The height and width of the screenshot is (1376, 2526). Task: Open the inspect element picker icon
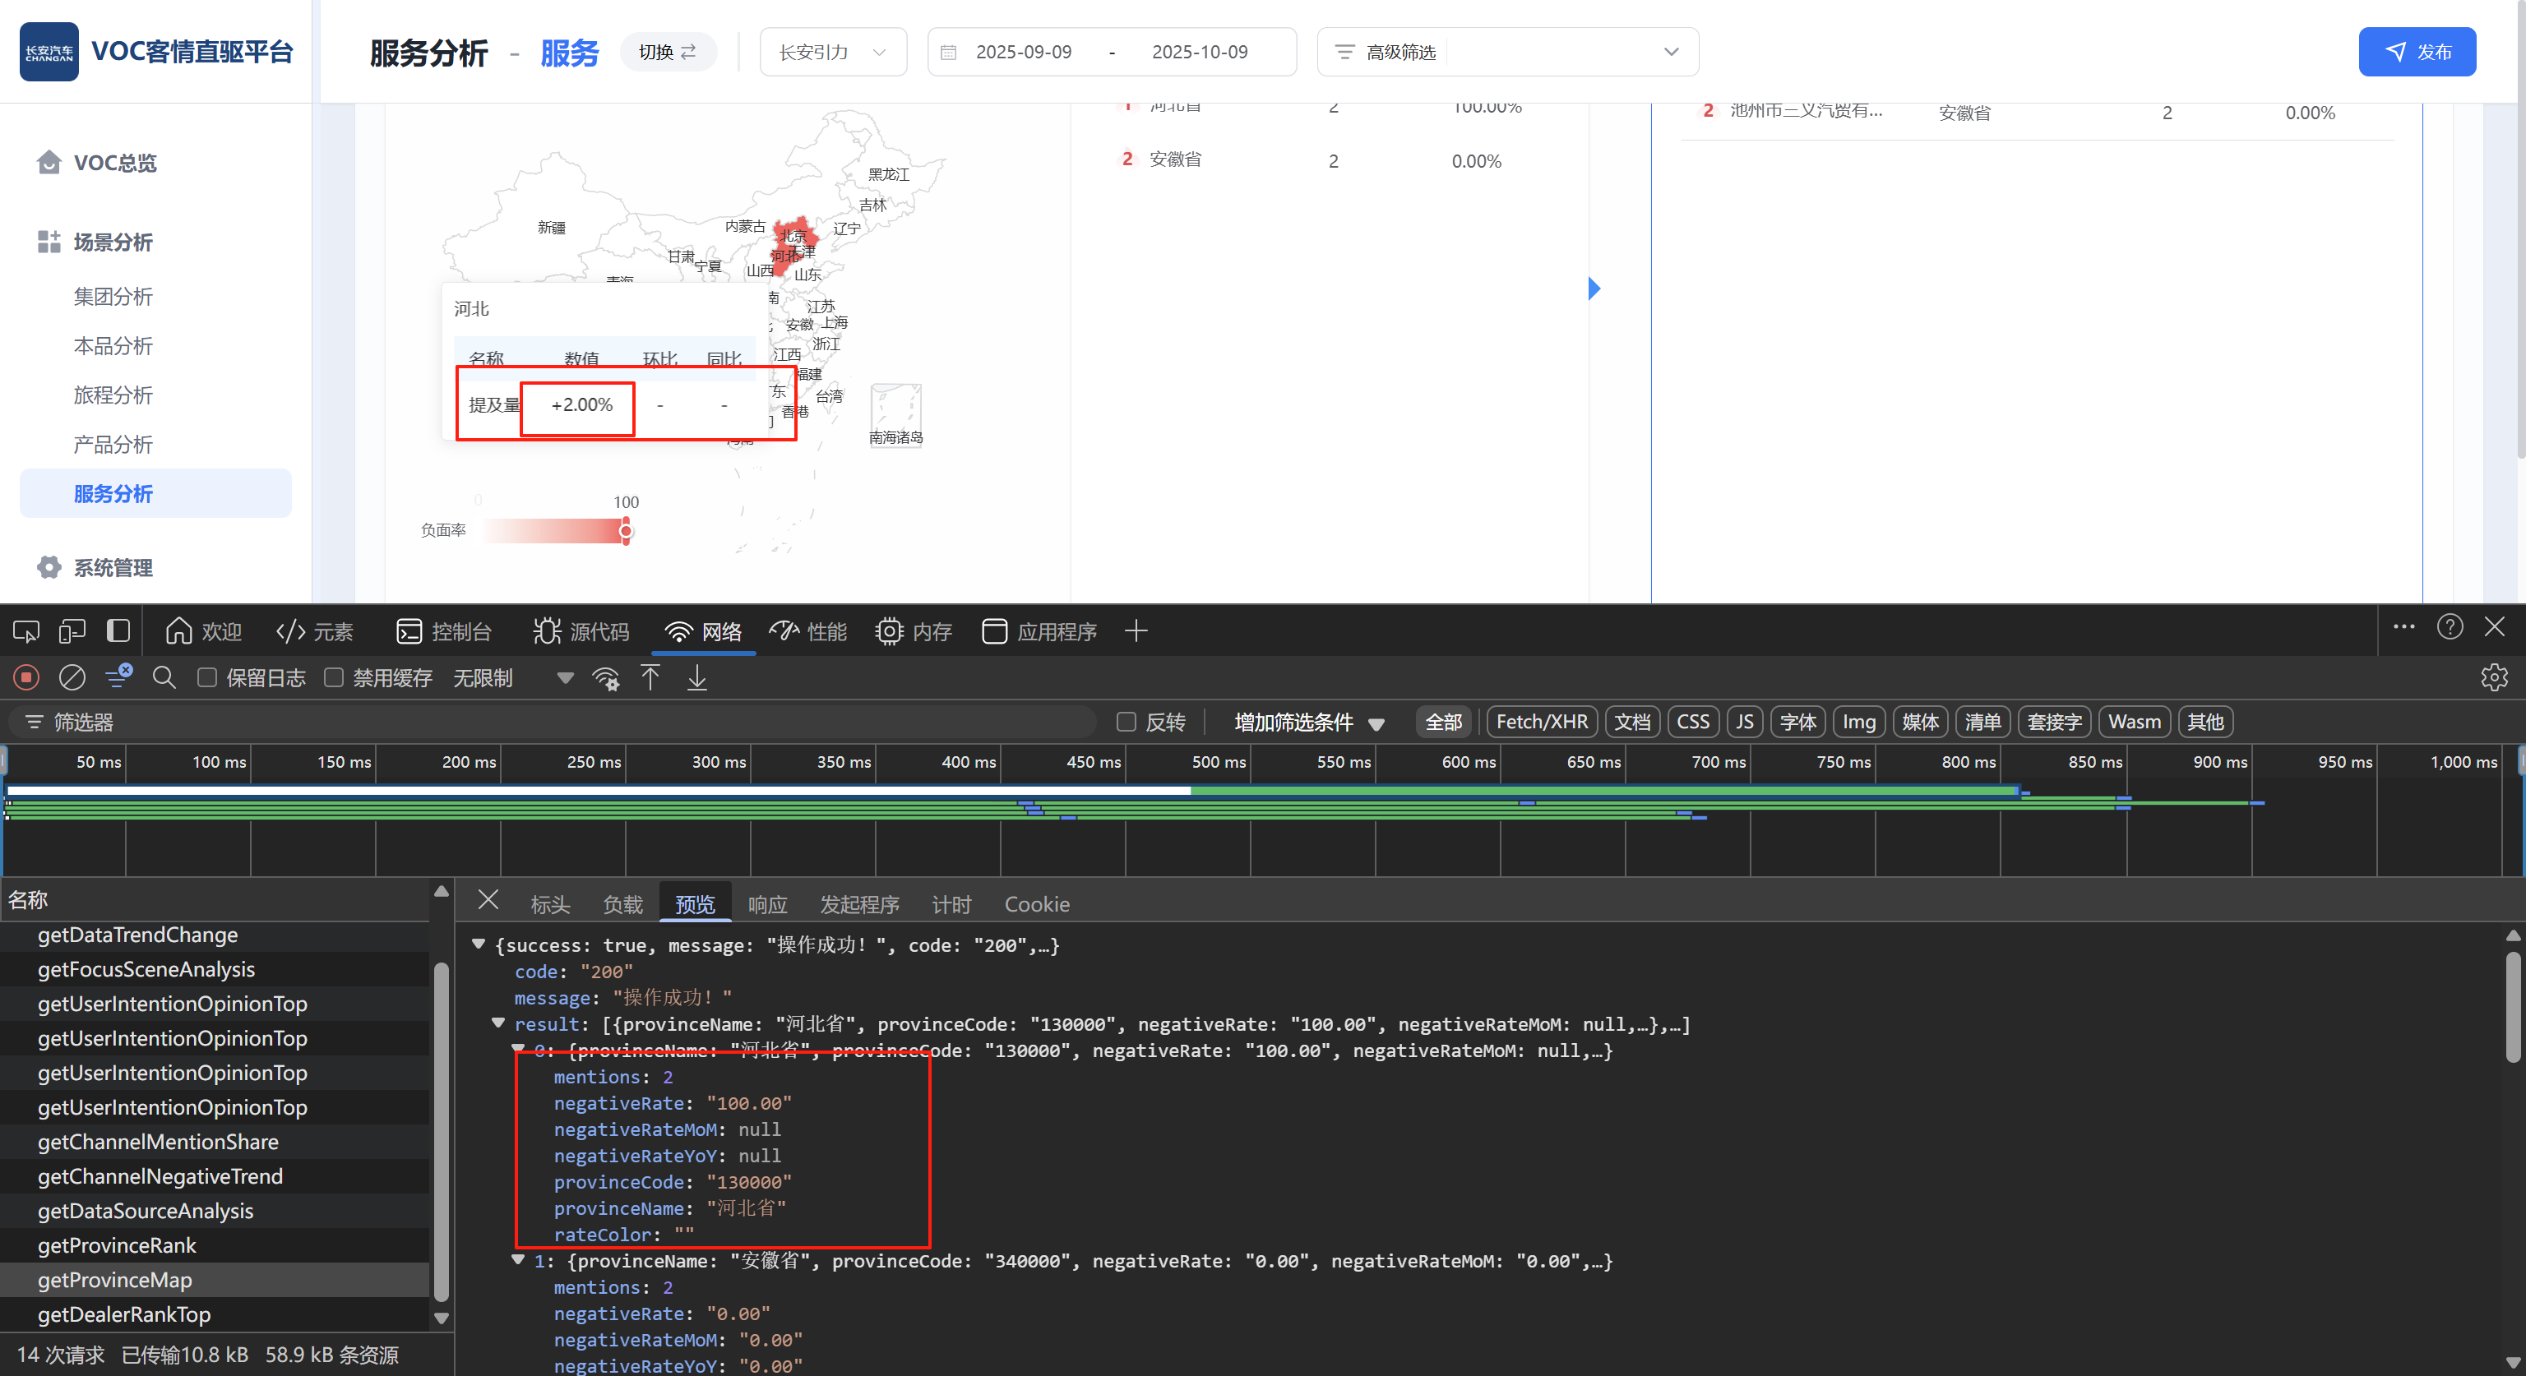click(26, 631)
